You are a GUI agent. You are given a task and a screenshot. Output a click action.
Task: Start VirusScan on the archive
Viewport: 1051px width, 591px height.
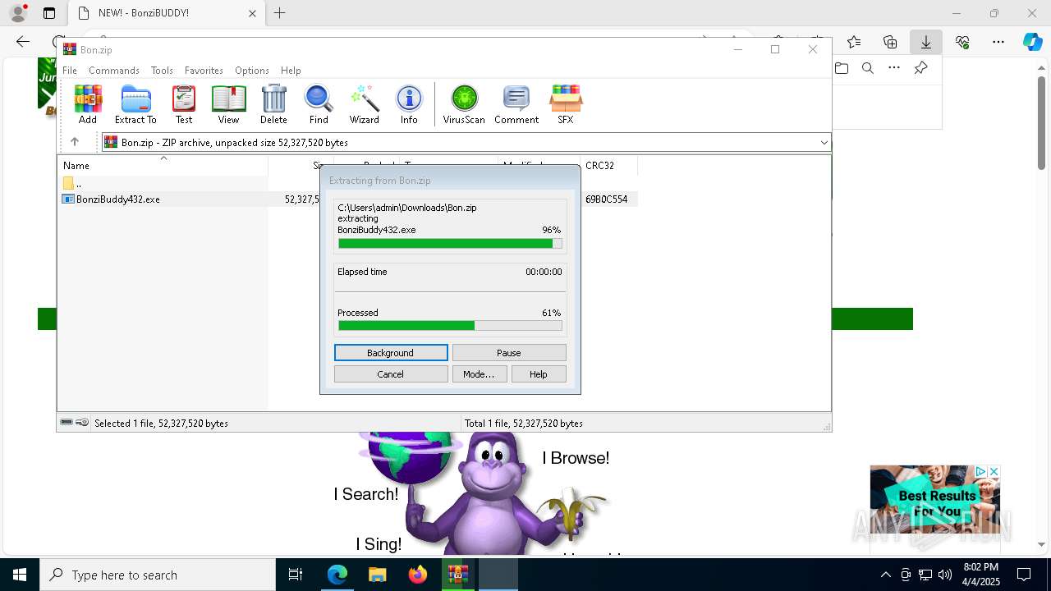coord(464,104)
